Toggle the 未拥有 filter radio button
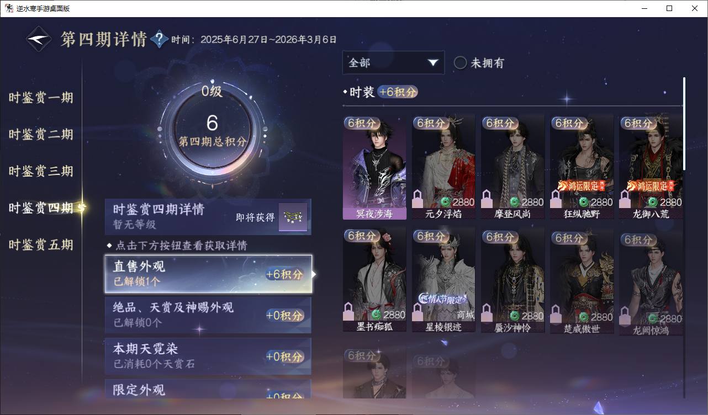 click(x=460, y=62)
